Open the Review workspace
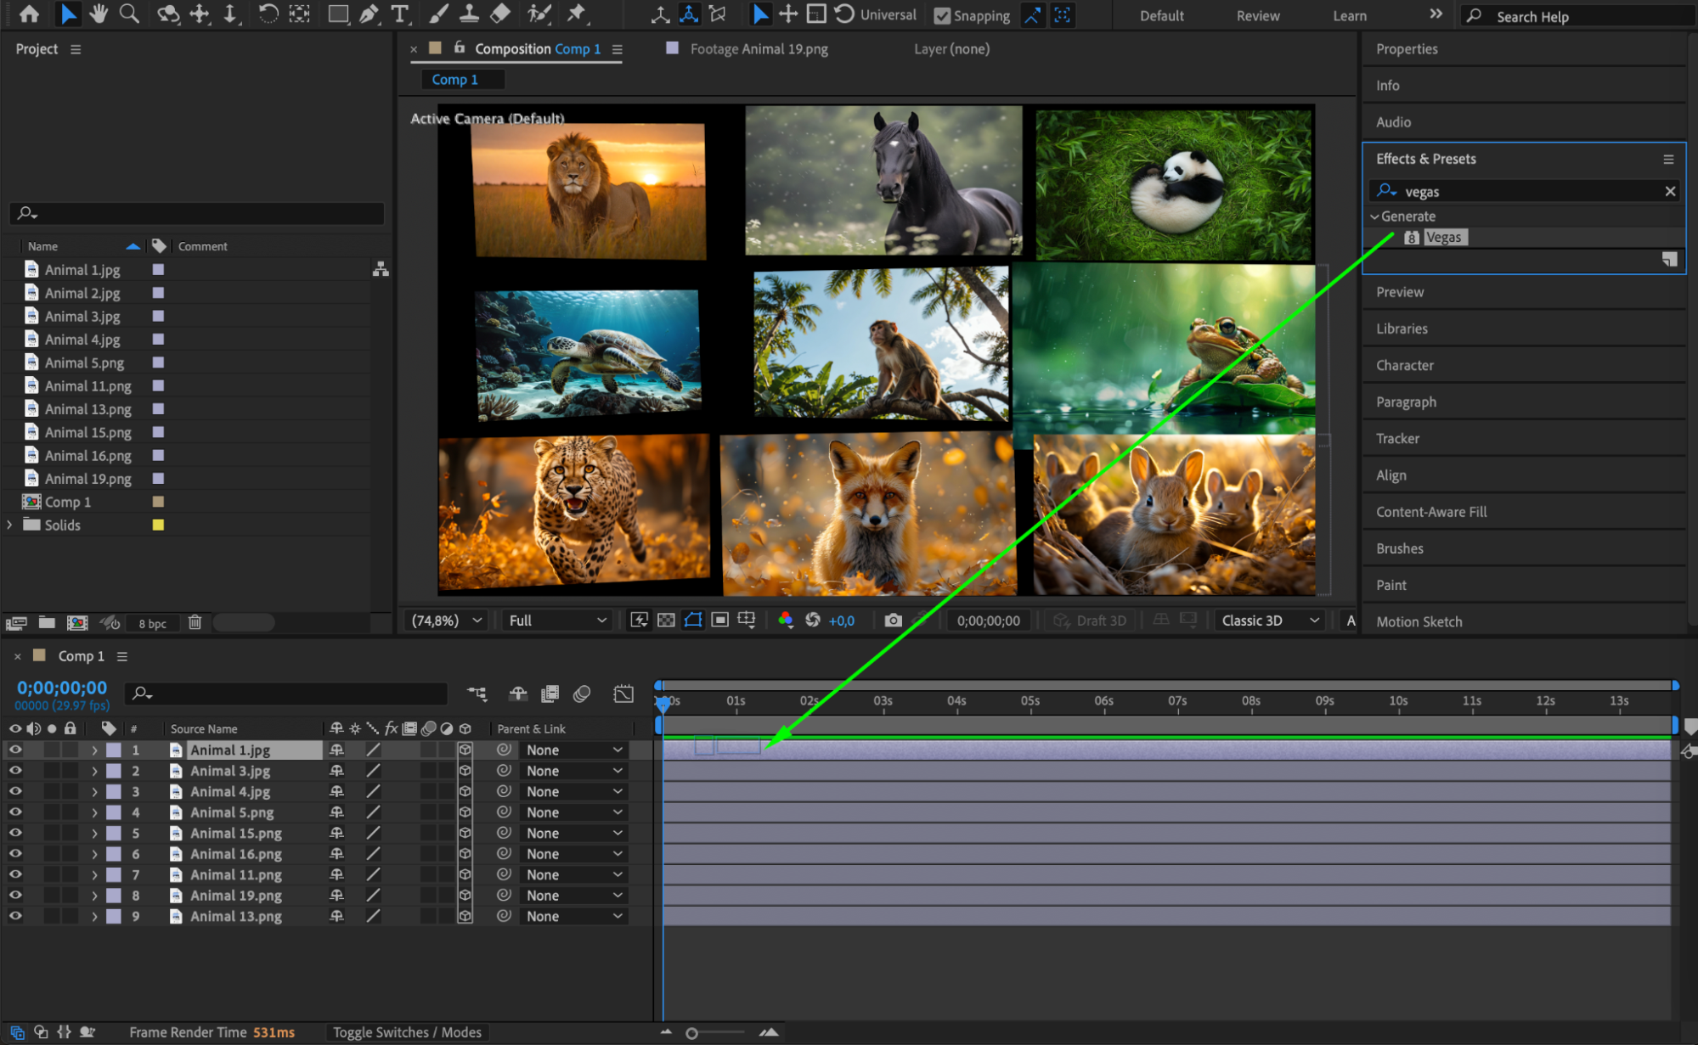 (1257, 15)
